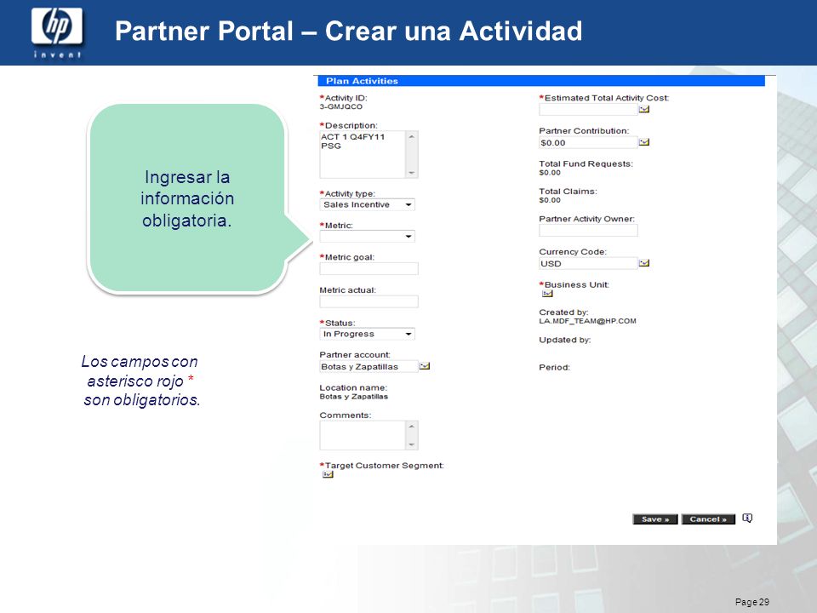Click the Currency Code field with USD
817x613 pixels.
click(x=588, y=263)
